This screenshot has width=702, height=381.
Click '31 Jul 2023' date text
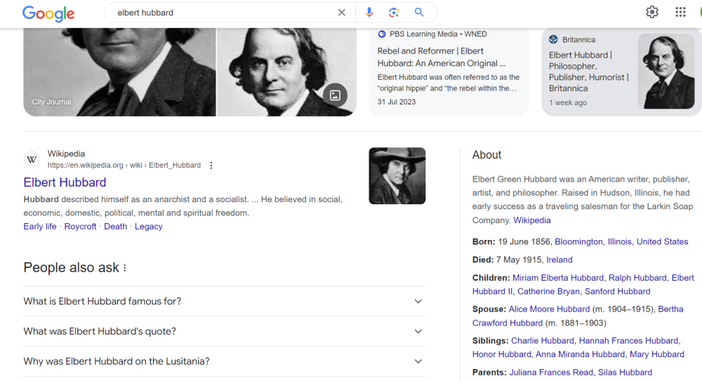click(396, 102)
